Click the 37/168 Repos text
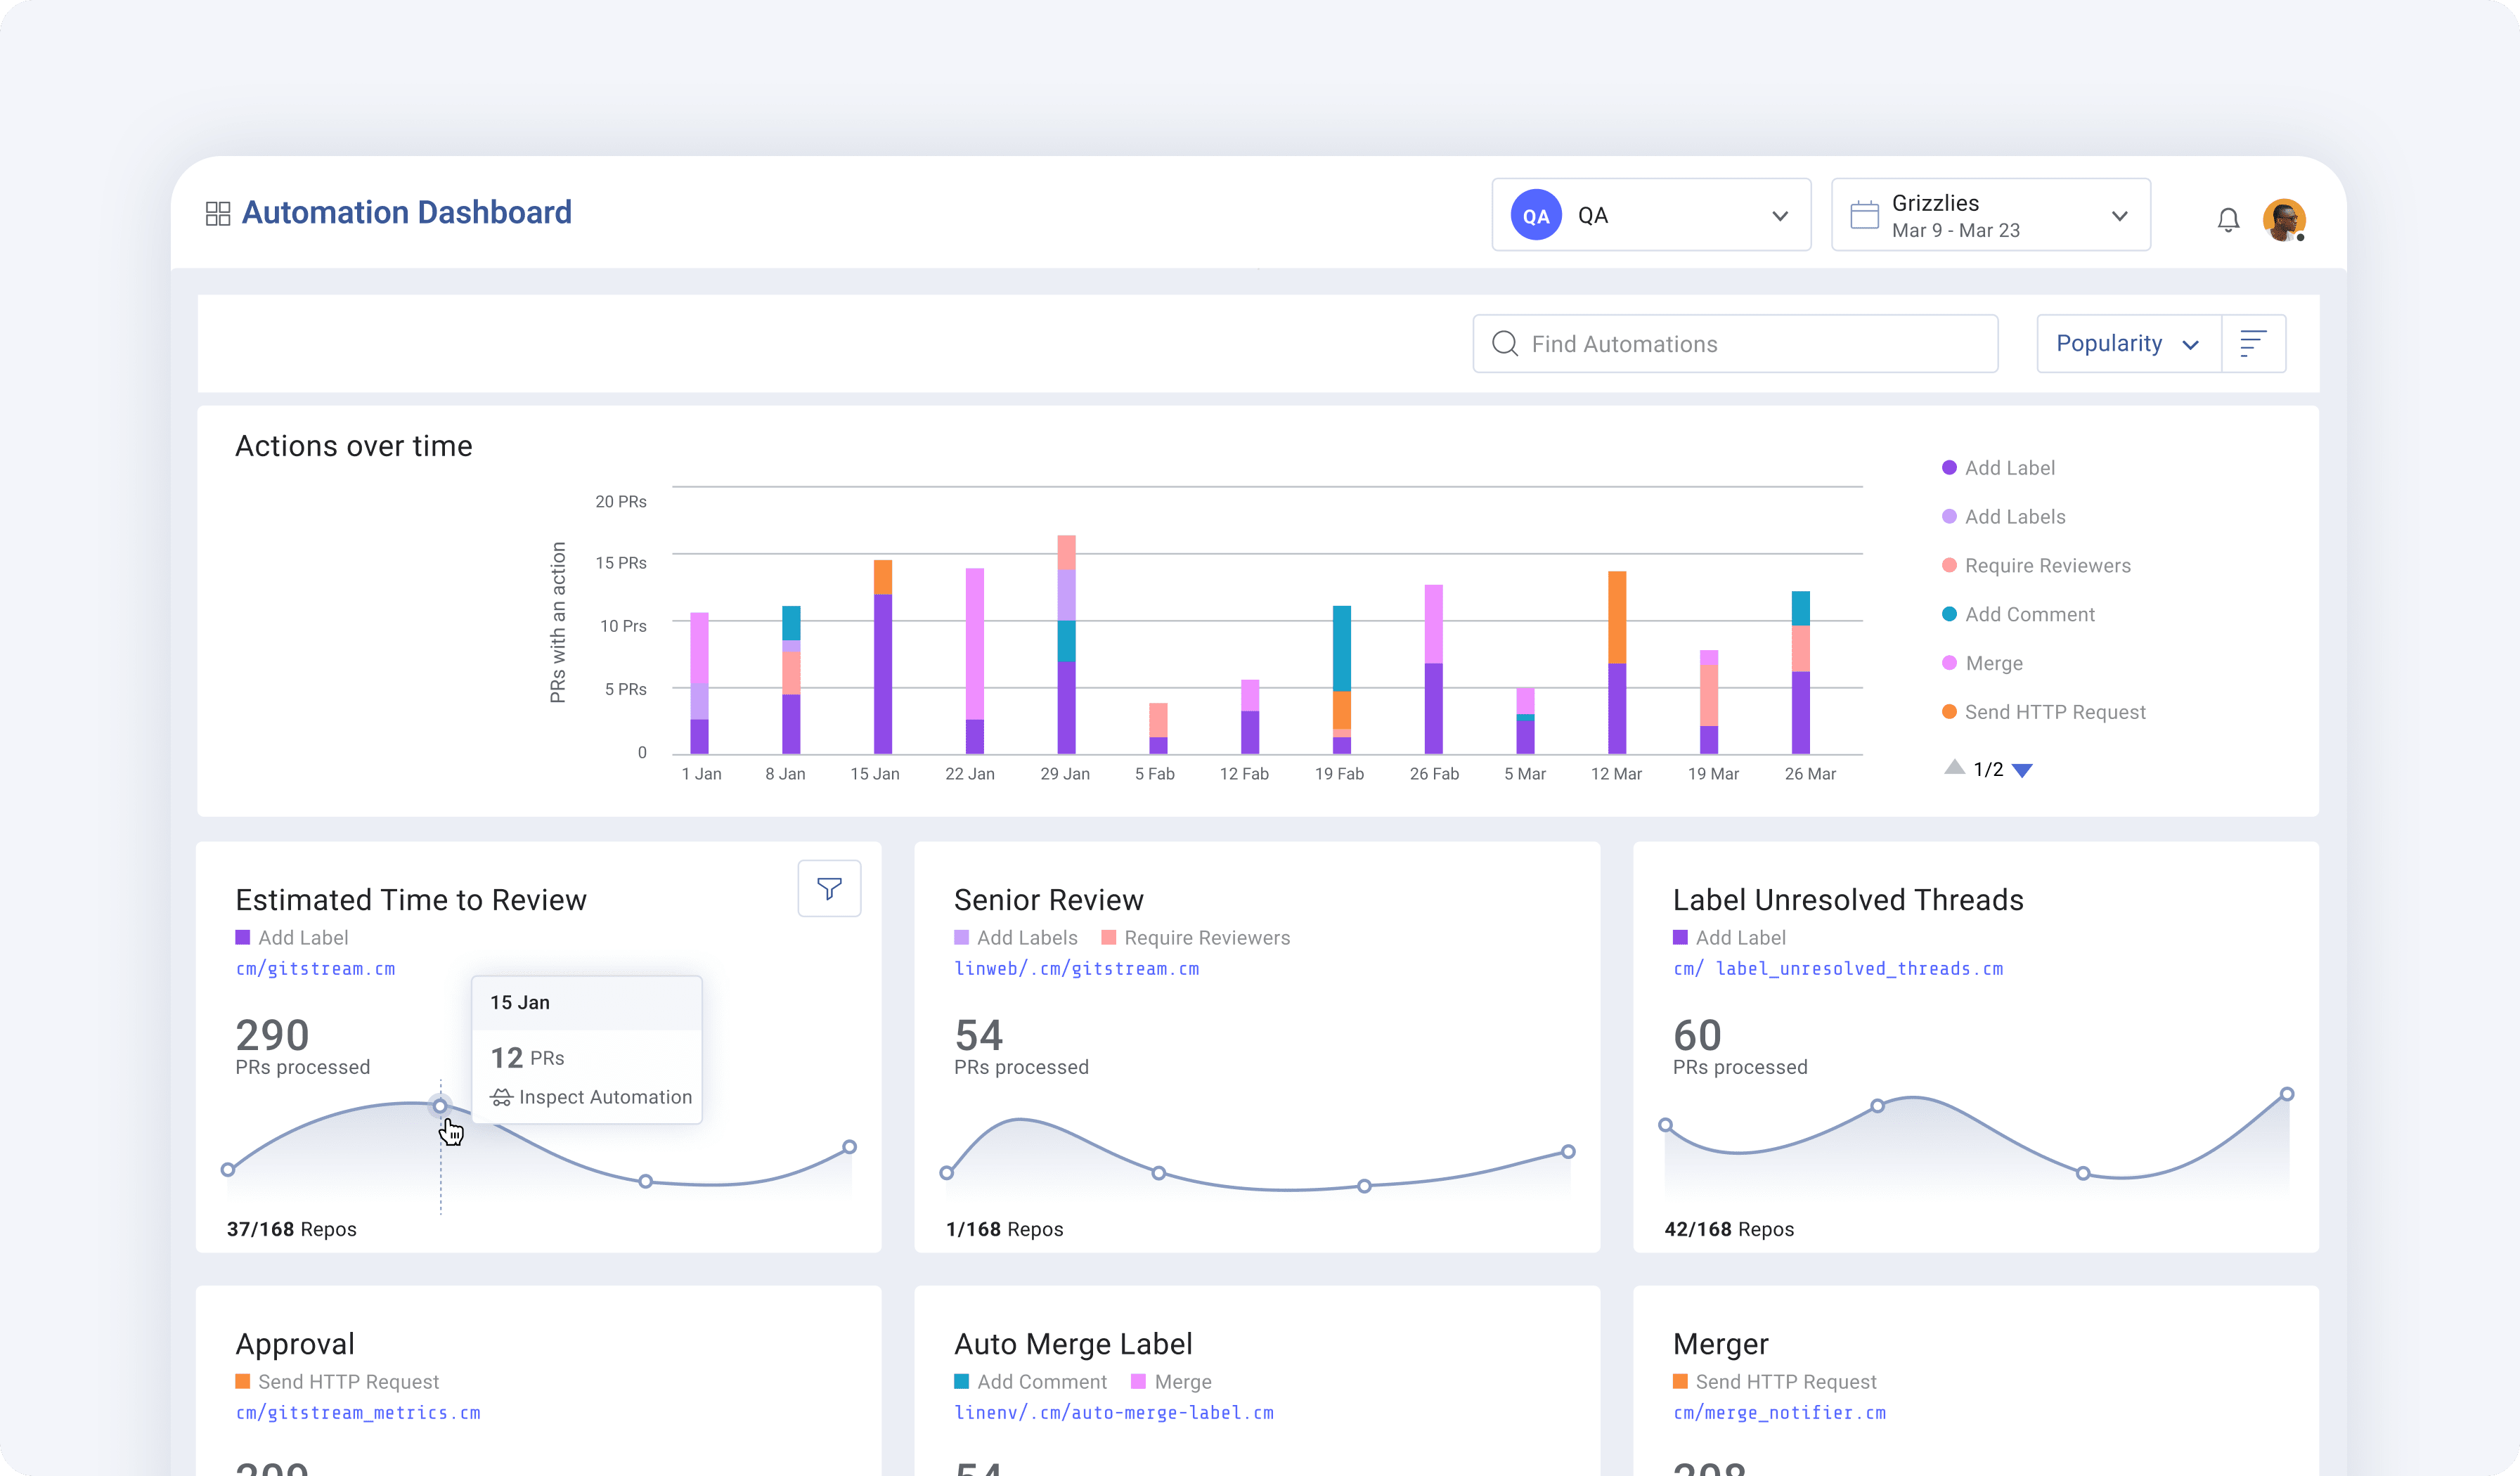This screenshot has height=1476, width=2520. point(291,1229)
